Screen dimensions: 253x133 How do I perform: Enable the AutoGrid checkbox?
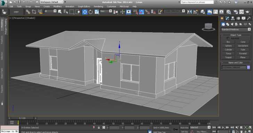click(x=228, y=38)
